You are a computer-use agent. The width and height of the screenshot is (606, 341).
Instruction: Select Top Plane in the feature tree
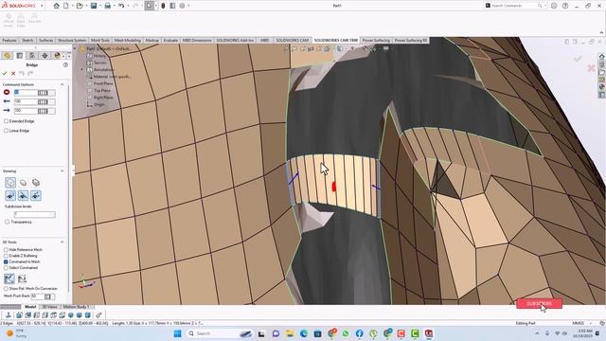pyautogui.click(x=102, y=91)
